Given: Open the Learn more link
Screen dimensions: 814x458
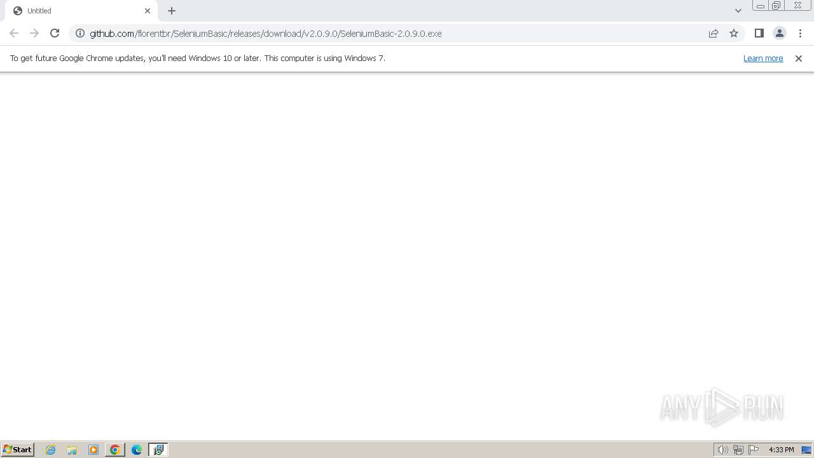Looking at the screenshot, I should (x=763, y=58).
